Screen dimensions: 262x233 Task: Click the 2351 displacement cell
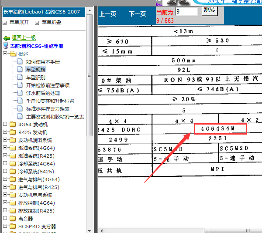[217, 138]
